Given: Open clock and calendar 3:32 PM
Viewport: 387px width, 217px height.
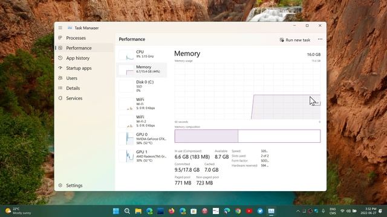Looking at the screenshot, I should tap(368, 211).
